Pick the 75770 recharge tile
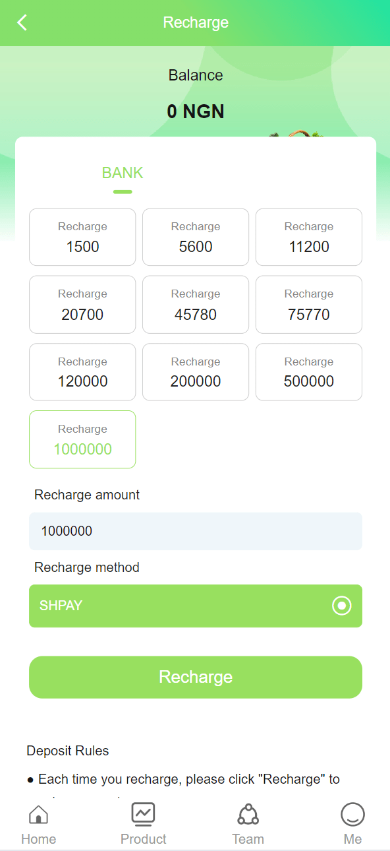The height and width of the screenshot is (851, 390). (x=309, y=305)
